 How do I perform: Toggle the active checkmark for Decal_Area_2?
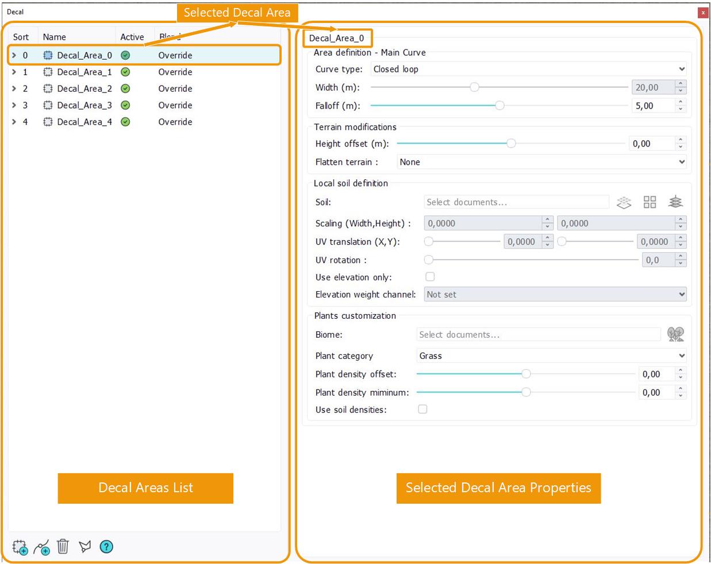(x=125, y=88)
